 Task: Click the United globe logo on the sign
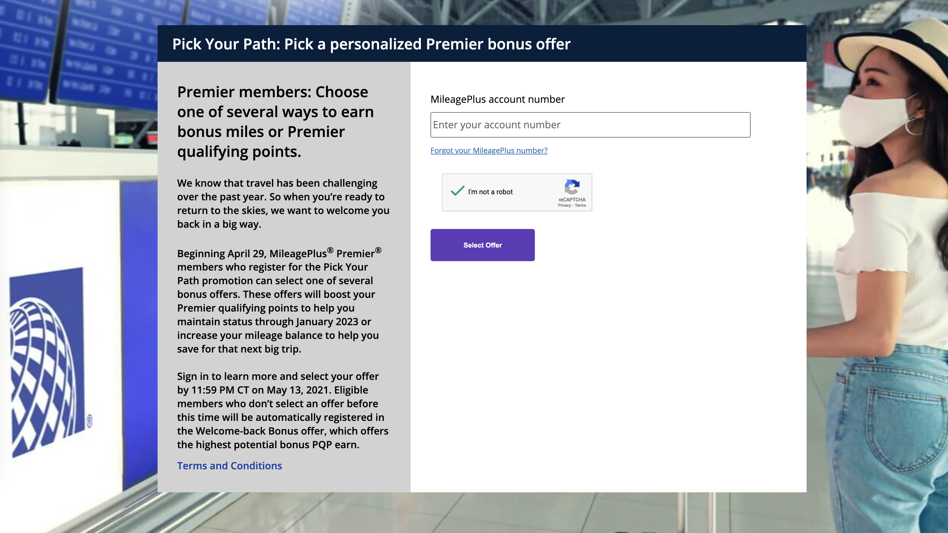coord(46,362)
